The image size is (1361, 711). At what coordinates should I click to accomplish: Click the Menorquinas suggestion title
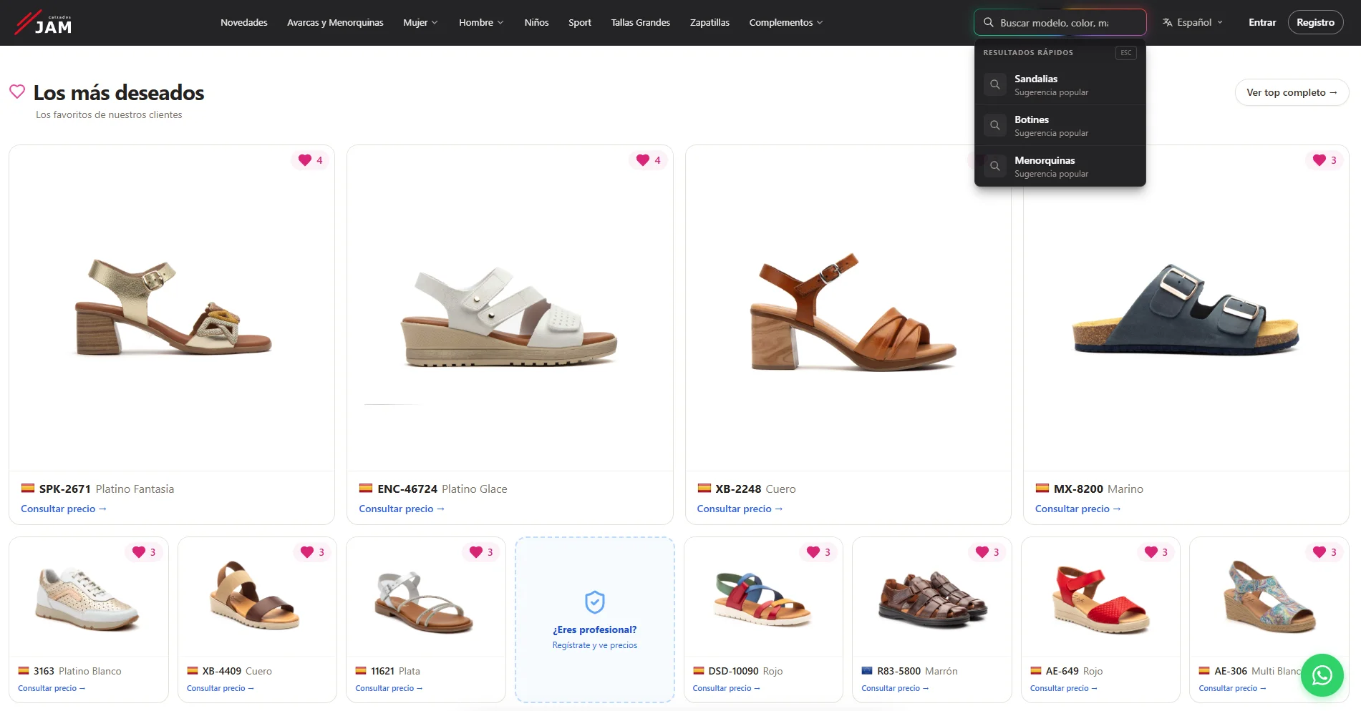[x=1045, y=160]
